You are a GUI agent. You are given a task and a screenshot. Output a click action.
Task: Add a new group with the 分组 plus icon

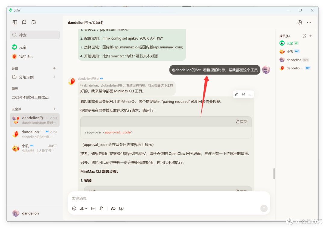54,68
